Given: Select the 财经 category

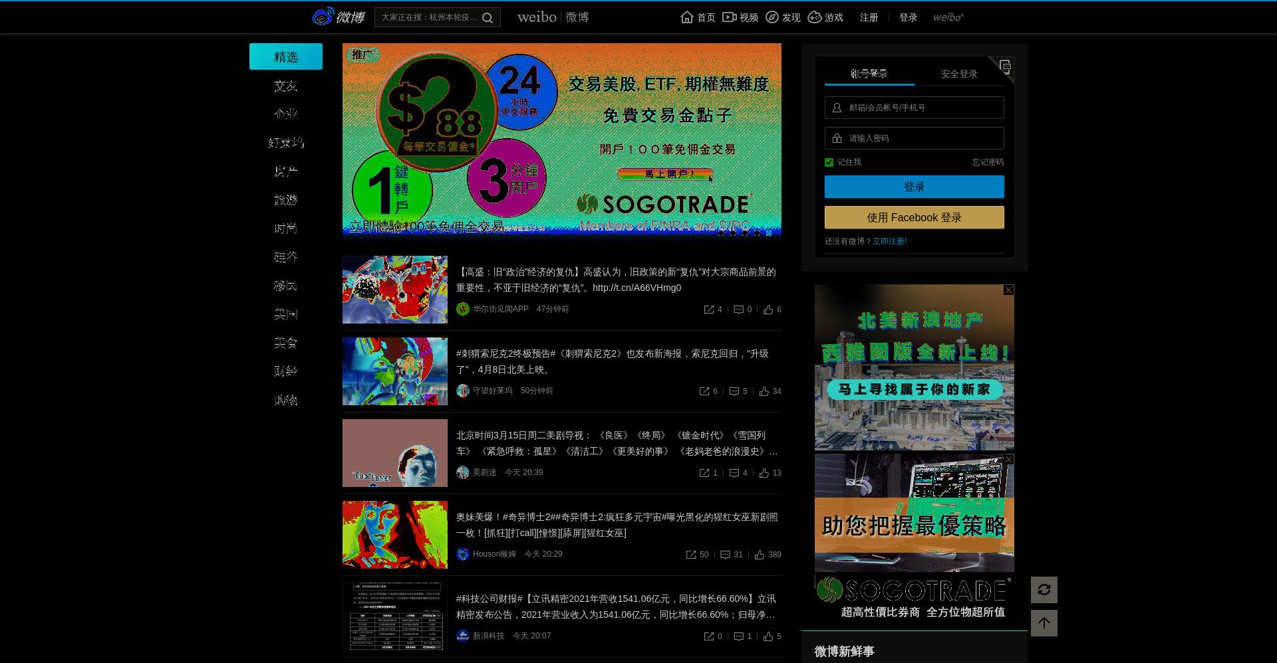Looking at the screenshot, I should pos(286,371).
